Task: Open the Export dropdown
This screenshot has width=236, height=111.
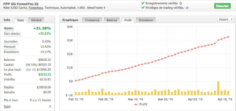Action: coord(226,19)
